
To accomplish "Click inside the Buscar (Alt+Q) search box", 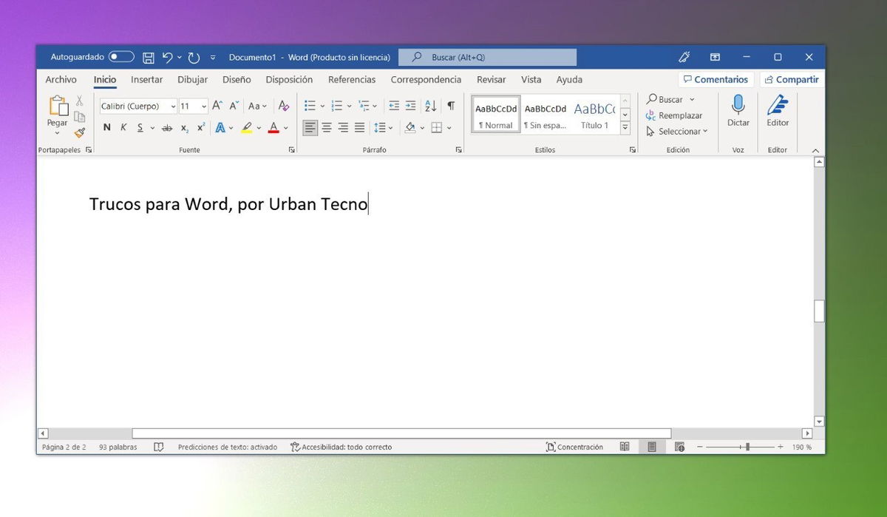I will [487, 56].
